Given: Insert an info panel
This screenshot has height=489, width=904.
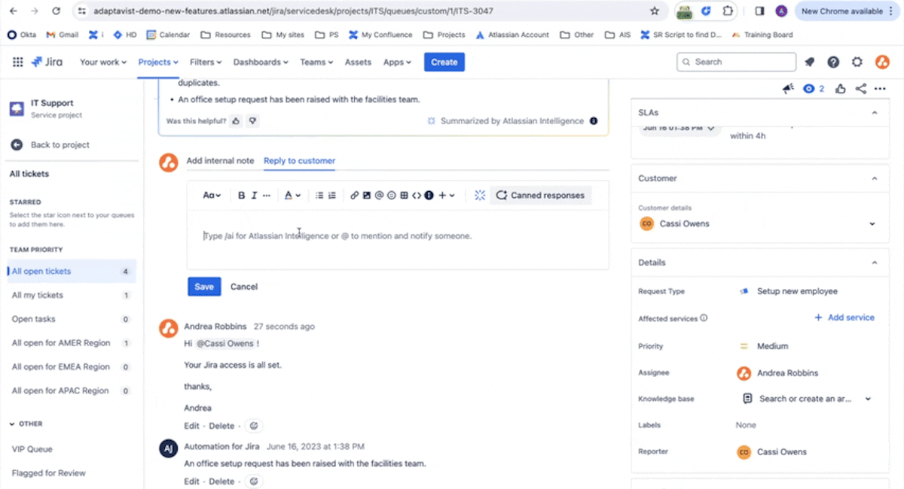Looking at the screenshot, I should coord(429,196).
